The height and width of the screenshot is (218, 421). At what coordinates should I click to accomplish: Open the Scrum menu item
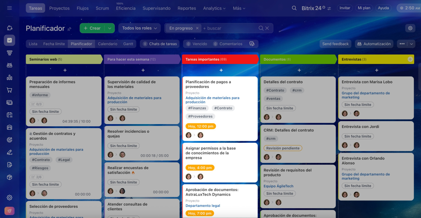102,8
